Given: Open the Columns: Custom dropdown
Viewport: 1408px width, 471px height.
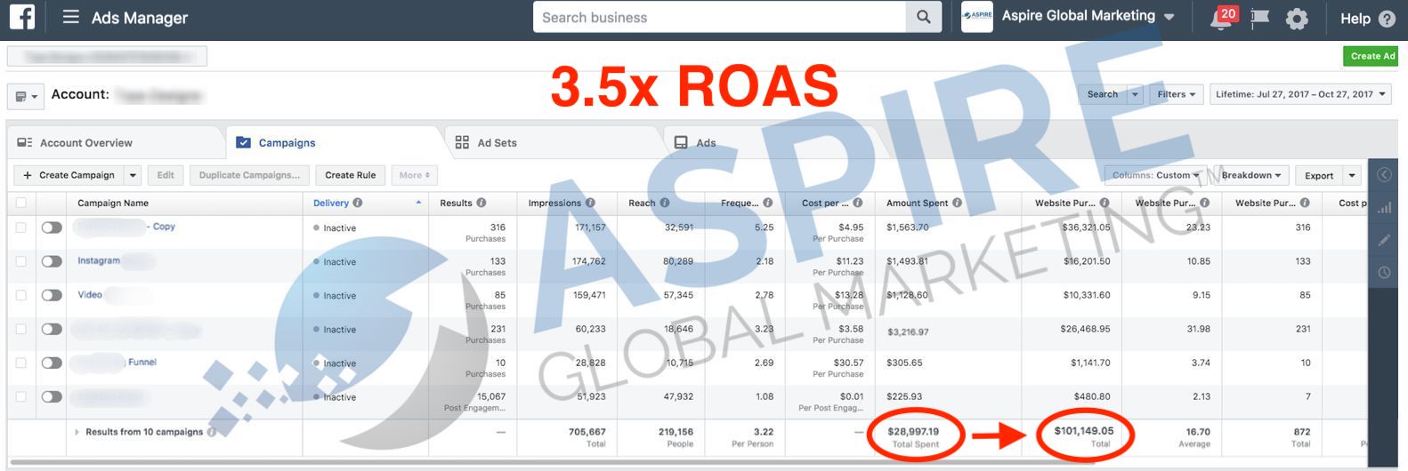Looking at the screenshot, I should [x=1156, y=175].
